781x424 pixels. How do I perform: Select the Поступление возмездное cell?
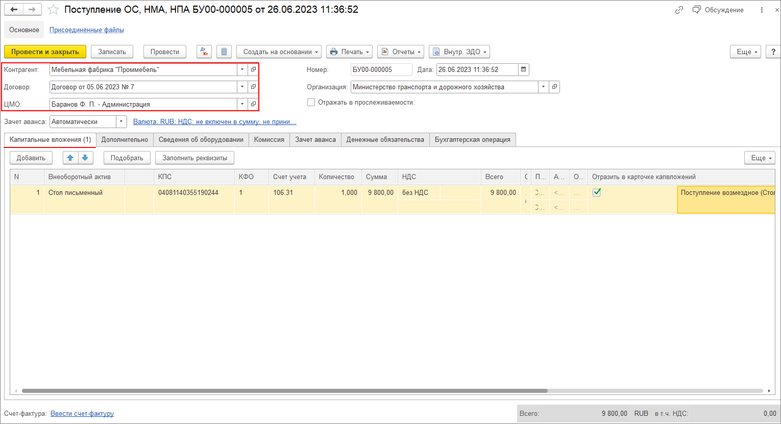726,199
